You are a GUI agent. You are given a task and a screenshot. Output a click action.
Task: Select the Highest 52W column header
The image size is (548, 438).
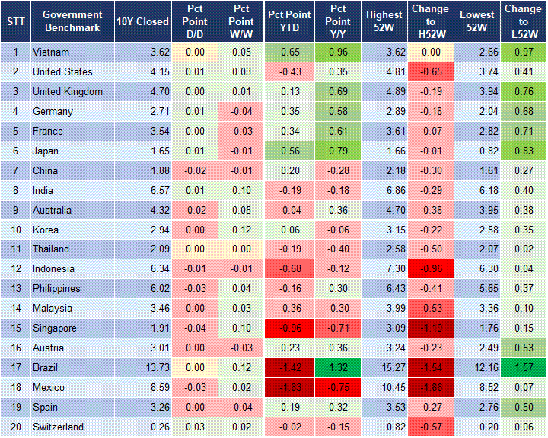tap(384, 21)
